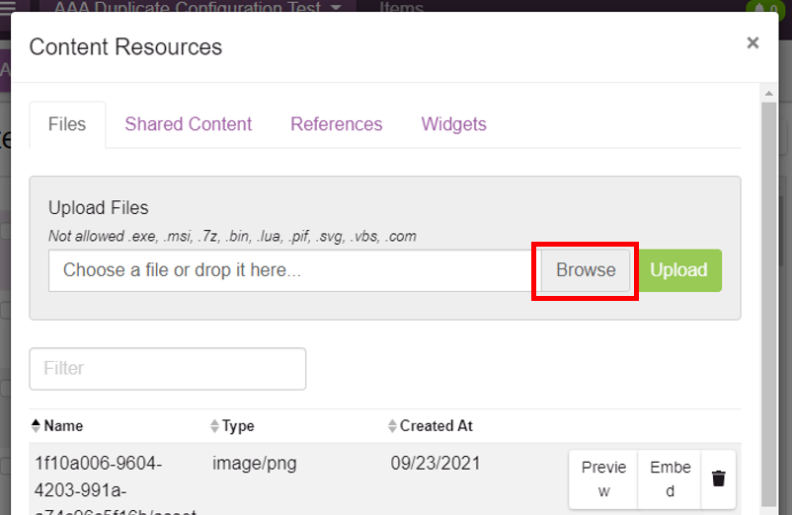Image resolution: width=792 pixels, height=515 pixels.
Task: Click the Upload Files heading
Action: pyautogui.click(x=99, y=208)
